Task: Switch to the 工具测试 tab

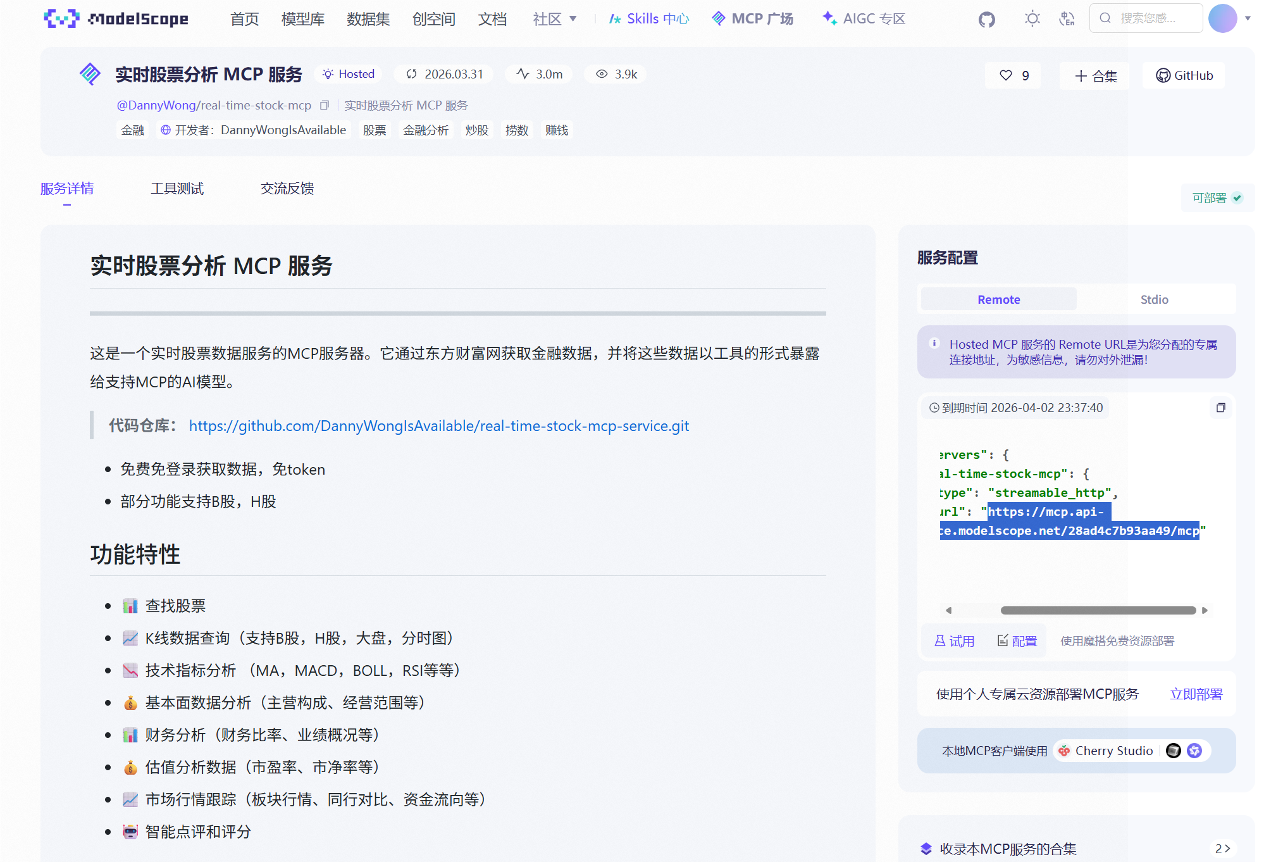Action: click(177, 189)
